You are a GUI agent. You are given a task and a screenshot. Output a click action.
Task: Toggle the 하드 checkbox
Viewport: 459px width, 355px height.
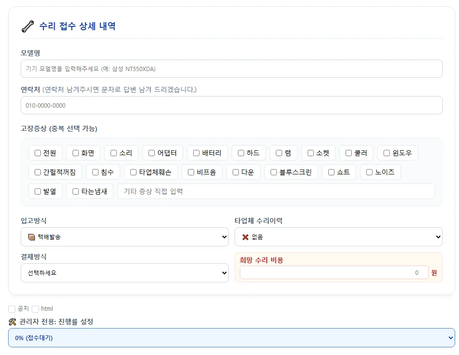241,153
